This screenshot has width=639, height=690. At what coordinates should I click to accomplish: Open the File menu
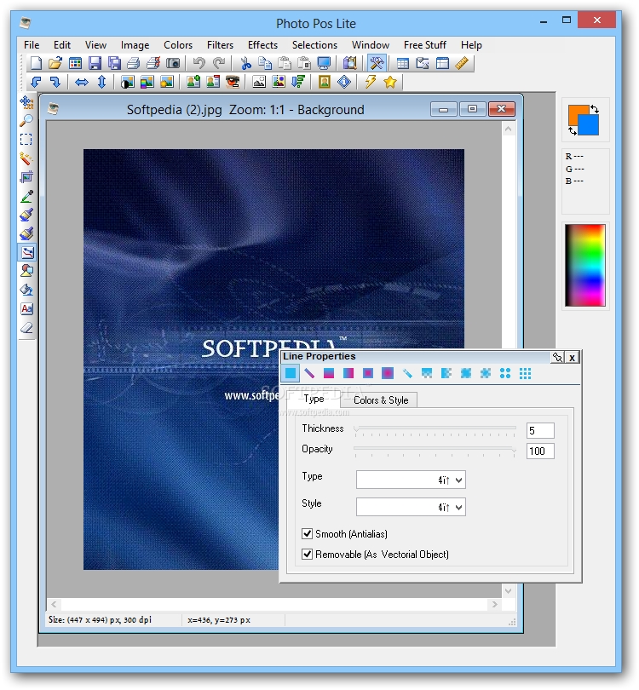pyautogui.click(x=32, y=45)
